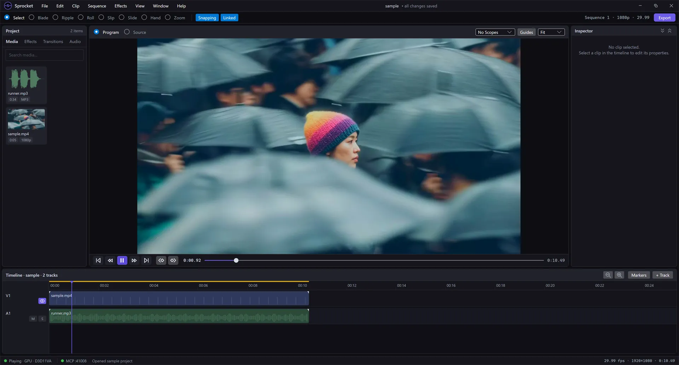Open the Fit zoom dropdown

pos(551,32)
